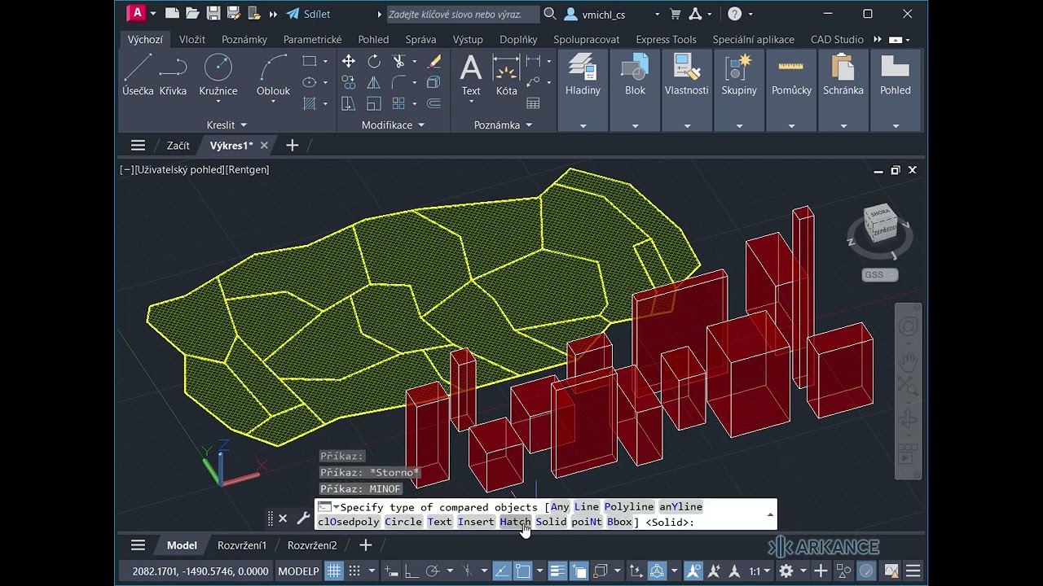Click the Save icon in quick access toolbar
The image size is (1043, 586).
tap(213, 14)
